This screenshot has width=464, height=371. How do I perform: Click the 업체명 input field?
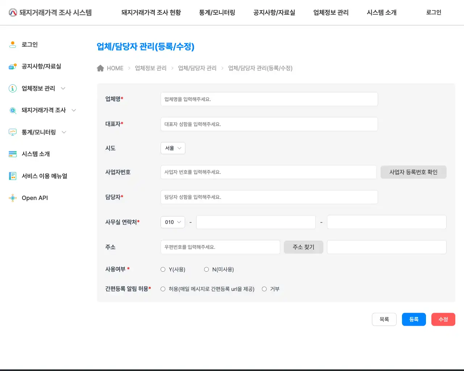(x=269, y=99)
